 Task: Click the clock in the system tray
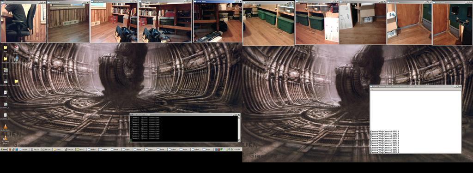pyautogui.click(x=237, y=149)
